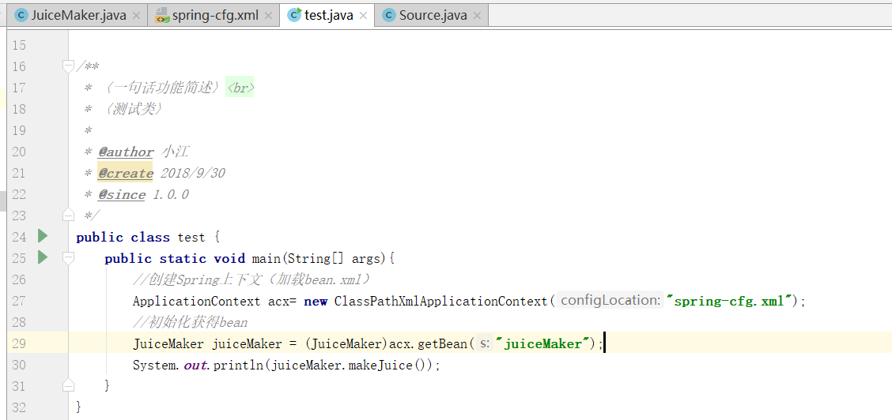Collapse the Javadoc comment at line 16
The image size is (892, 420).
click(68, 66)
